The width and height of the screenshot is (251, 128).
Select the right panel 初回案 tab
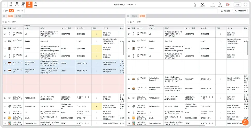134,16
